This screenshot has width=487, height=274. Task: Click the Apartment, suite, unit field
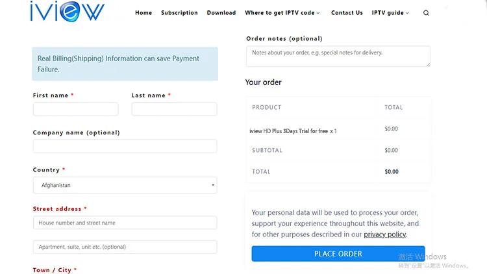(125, 247)
